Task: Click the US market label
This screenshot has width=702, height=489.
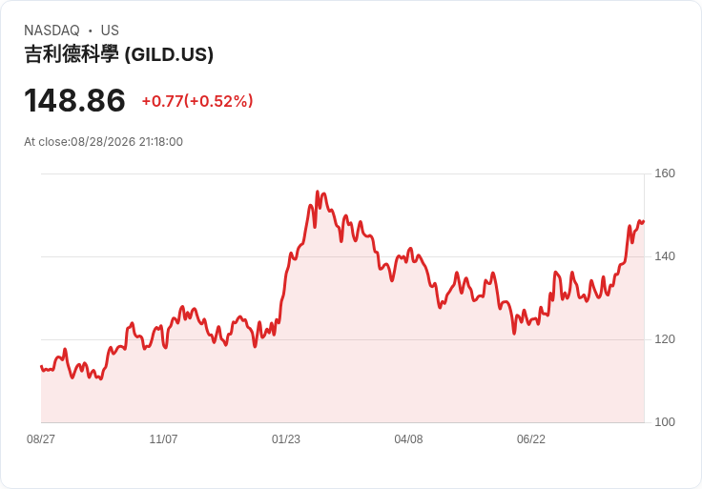Action: [110, 31]
